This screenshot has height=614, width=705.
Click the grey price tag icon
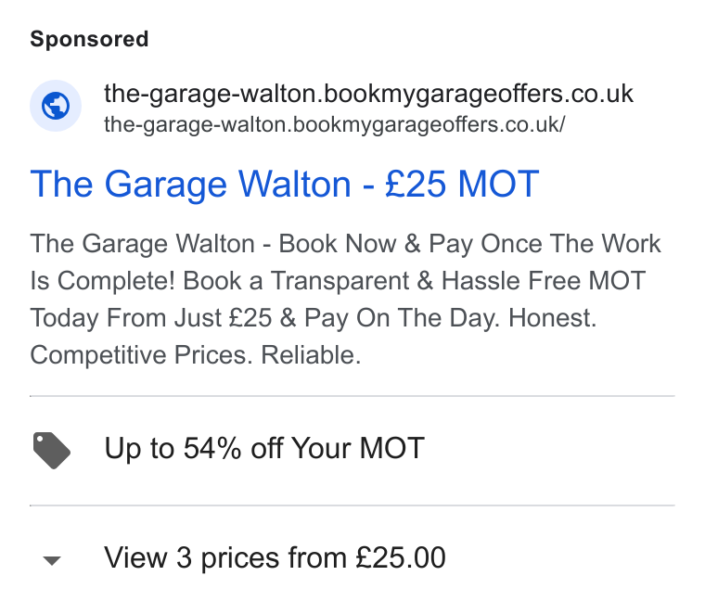tap(52, 451)
